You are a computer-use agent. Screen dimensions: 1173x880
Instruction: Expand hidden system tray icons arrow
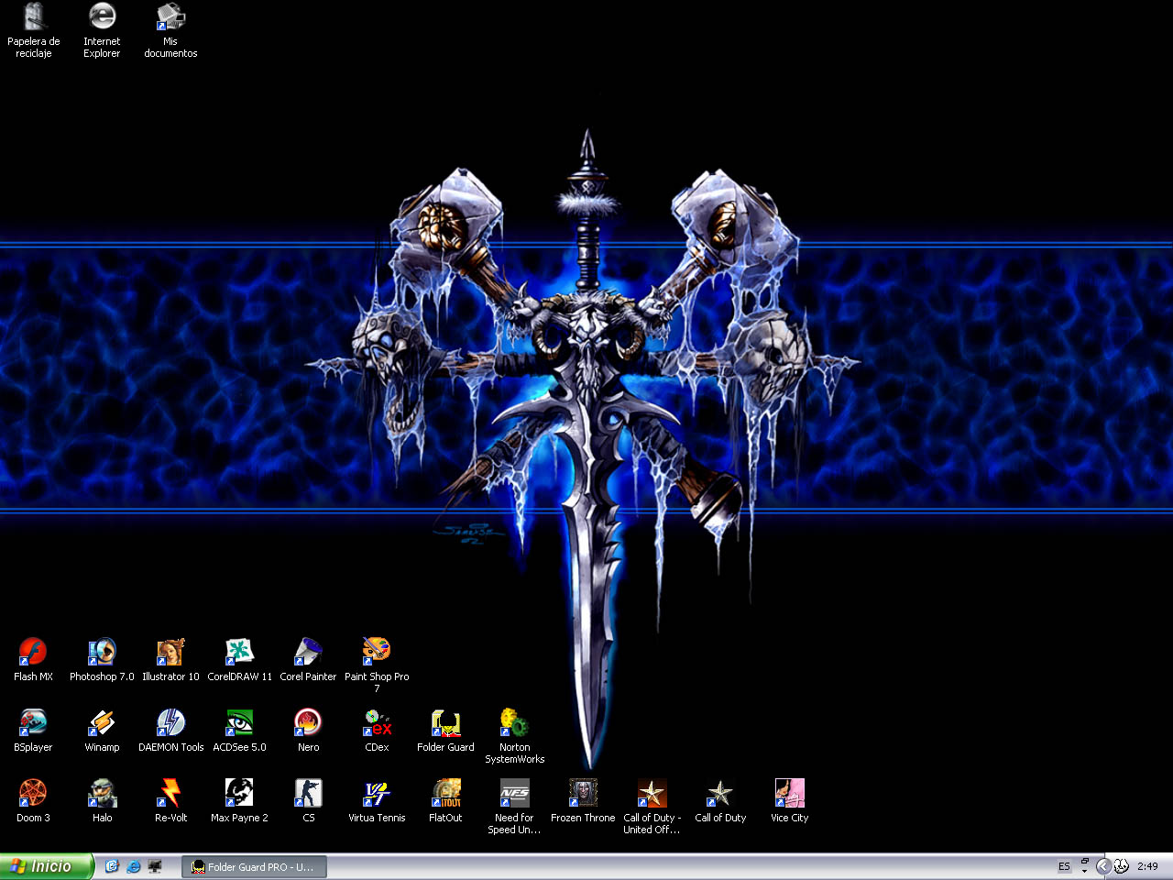click(x=1103, y=866)
